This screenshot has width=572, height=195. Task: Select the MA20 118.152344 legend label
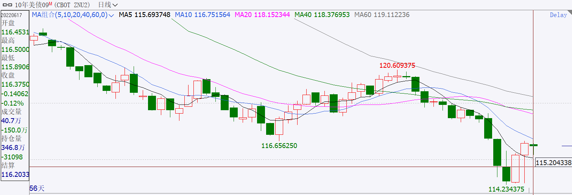262,15
